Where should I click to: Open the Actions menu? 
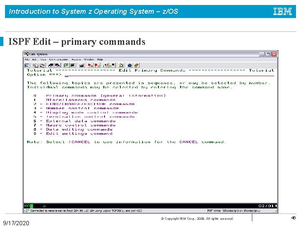(x=76, y=59)
